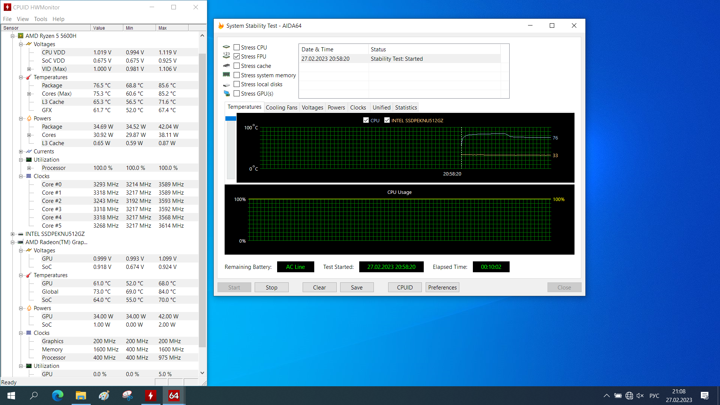This screenshot has width=720, height=405.
Task: Click the muted volume tray icon
Action: [640, 395]
